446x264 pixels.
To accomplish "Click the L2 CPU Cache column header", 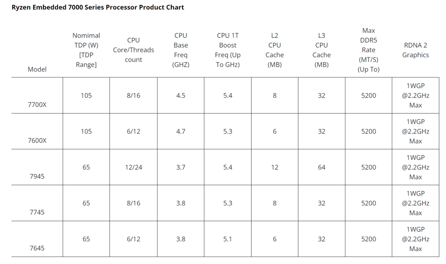I will [275, 50].
